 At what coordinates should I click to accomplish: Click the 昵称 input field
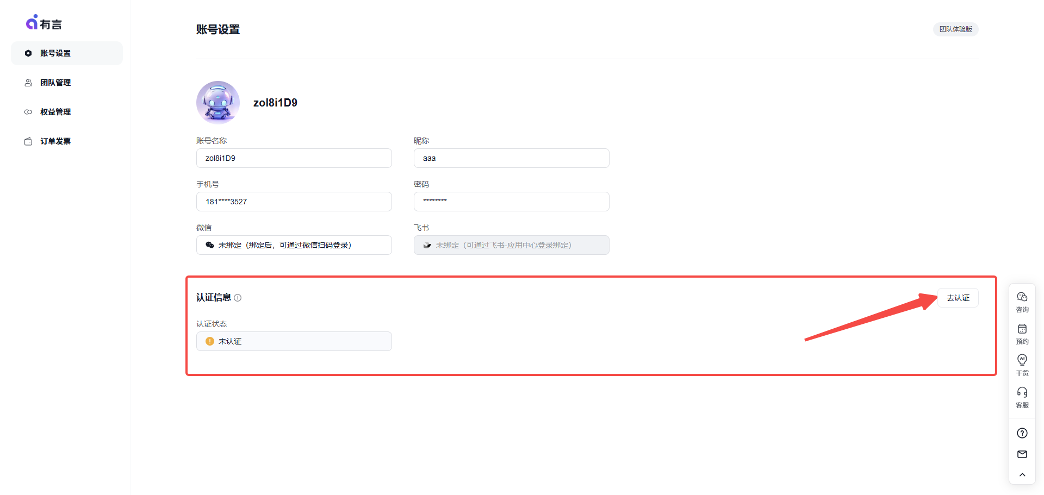511,158
